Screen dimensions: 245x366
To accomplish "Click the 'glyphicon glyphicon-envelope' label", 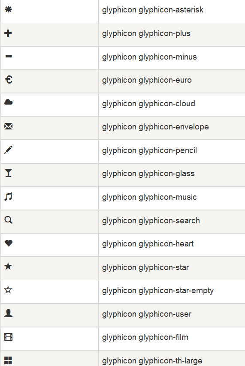I will pyautogui.click(x=155, y=127).
